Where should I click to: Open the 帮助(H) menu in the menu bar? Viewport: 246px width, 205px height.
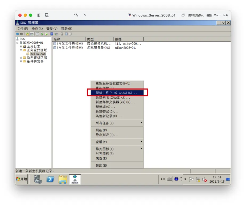point(67,29)
